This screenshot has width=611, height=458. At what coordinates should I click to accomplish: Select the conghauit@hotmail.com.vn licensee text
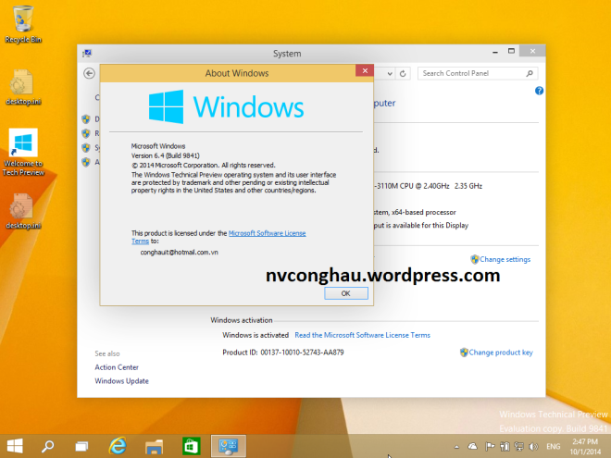point(180,253)
